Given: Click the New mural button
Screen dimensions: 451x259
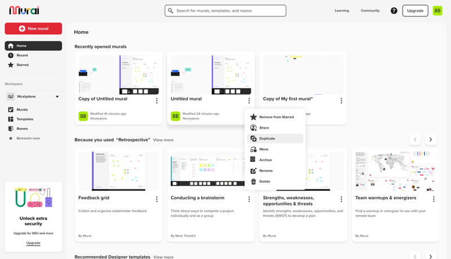Looking at the screenshot, I should 33,28.
